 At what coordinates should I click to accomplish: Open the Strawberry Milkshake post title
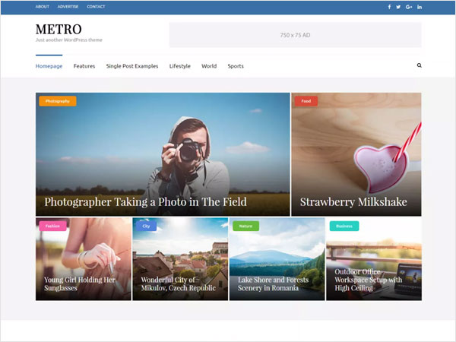353,202
